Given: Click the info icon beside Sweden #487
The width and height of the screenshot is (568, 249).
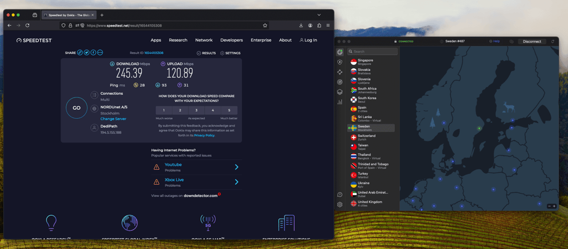Looking at the screenshot, I should pos(442,42).
